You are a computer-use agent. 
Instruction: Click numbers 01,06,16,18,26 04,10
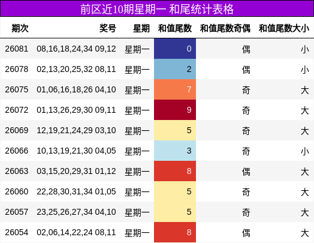pos(76,89)
